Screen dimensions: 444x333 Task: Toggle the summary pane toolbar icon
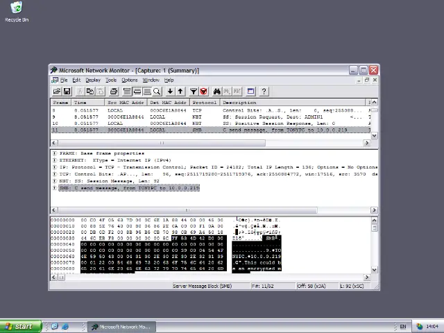pos(127,91)
